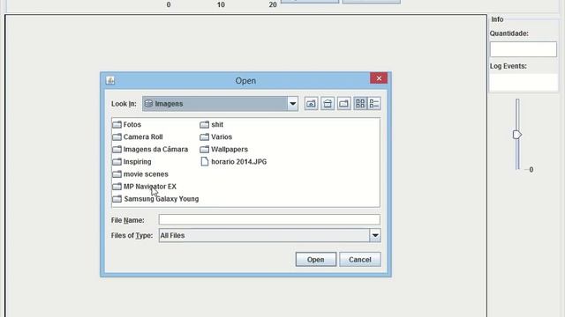Expand the Files of Type dropdown arrow

pyautogui.click(x=374, y=235)
